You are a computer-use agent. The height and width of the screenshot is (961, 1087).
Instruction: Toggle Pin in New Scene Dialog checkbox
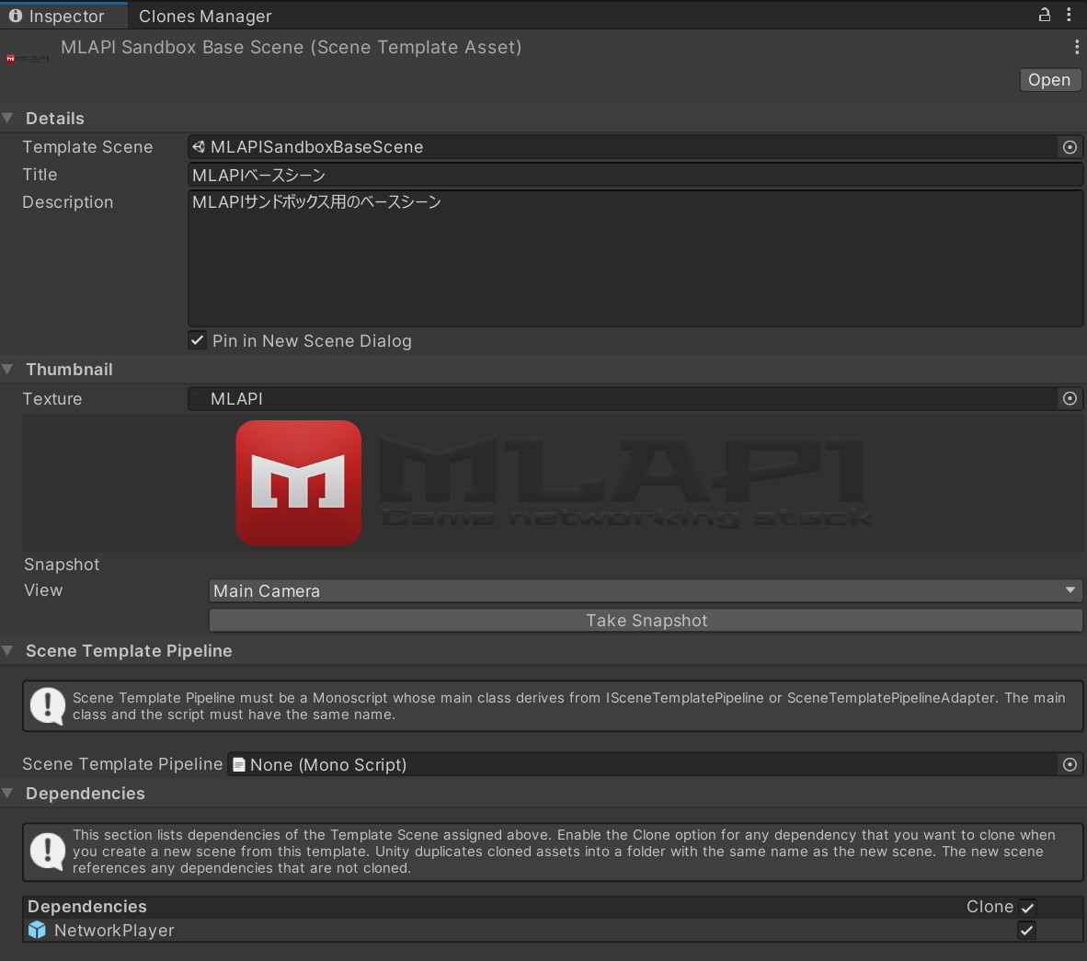click(x=198, y=340)
